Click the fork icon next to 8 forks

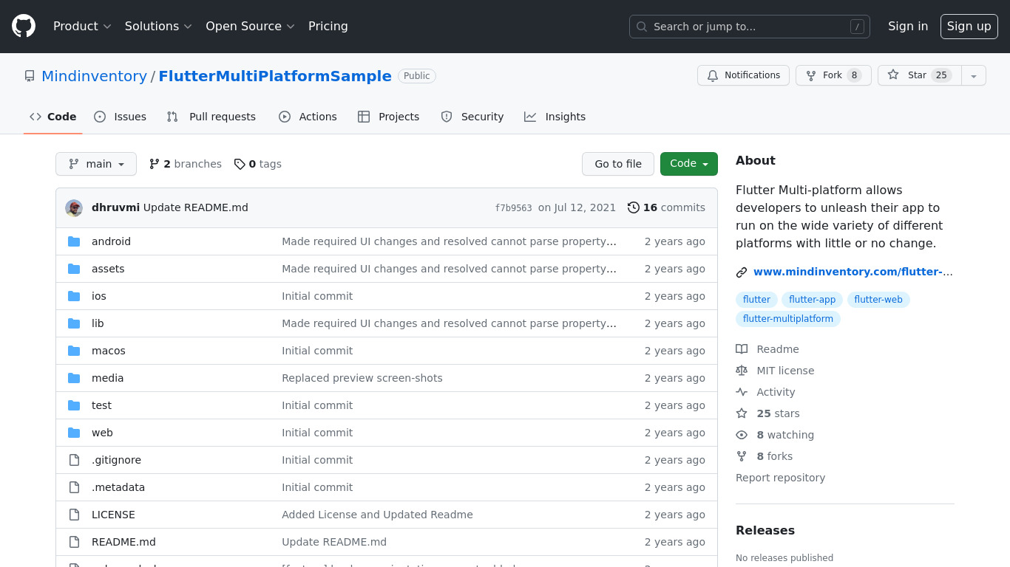coord(742,456)
